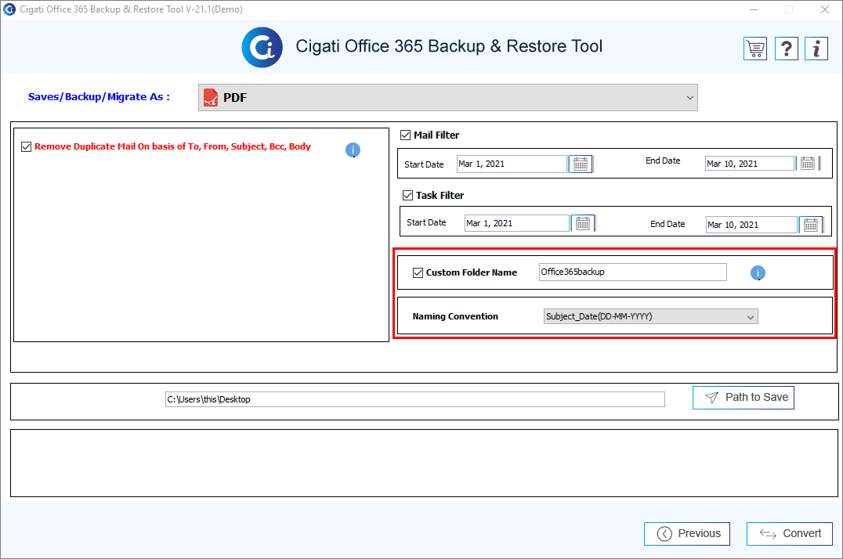Click the Naming Convention label

[x=455, y=316]
